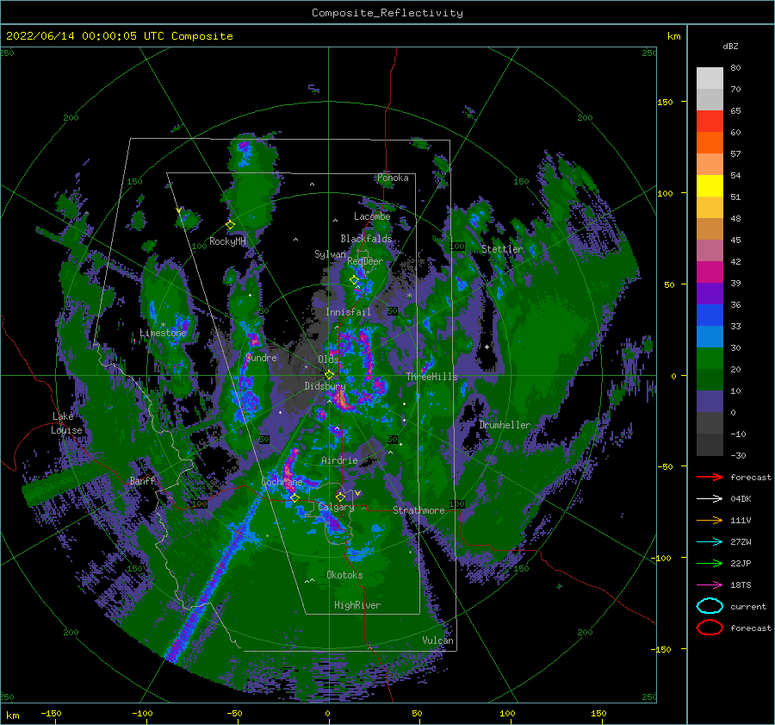Click the 0 tick on the right axis
Screen dimensions: 775x725
(673, 376)
